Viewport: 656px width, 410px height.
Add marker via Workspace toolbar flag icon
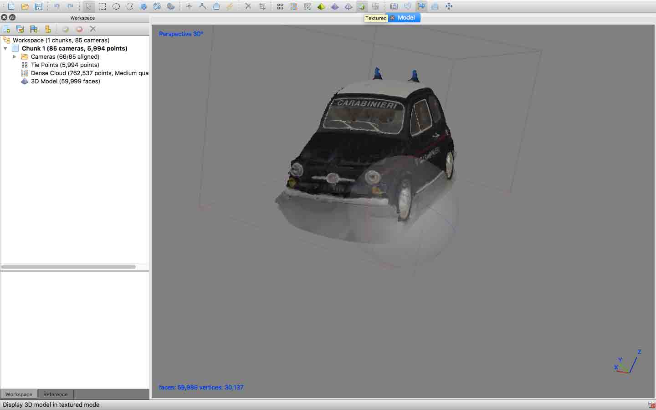click(x=34, y=29)
